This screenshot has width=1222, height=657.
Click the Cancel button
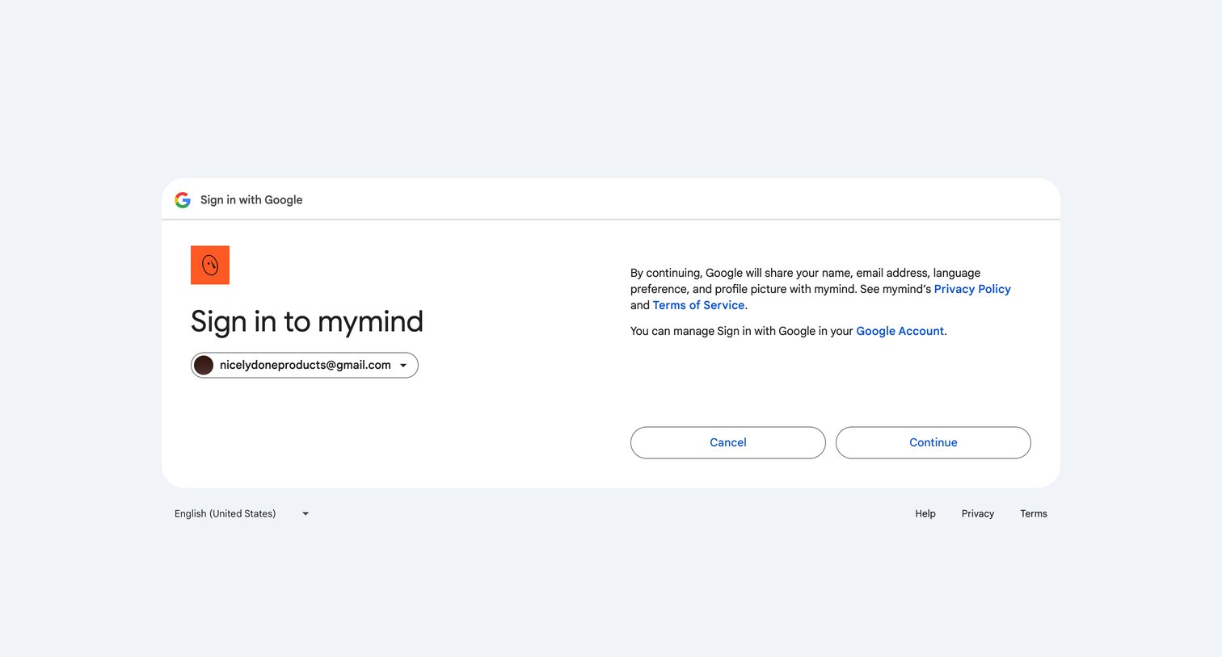(x=728, y=442)
